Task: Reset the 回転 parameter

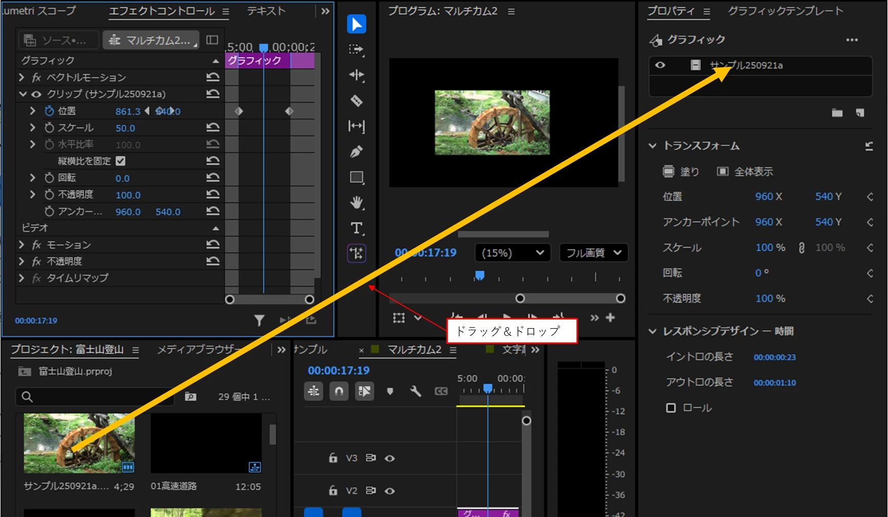Action: coord(213,178)
